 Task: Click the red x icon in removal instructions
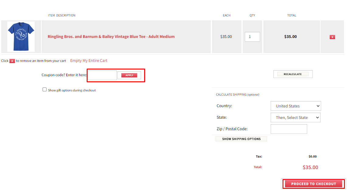point(12,61)
